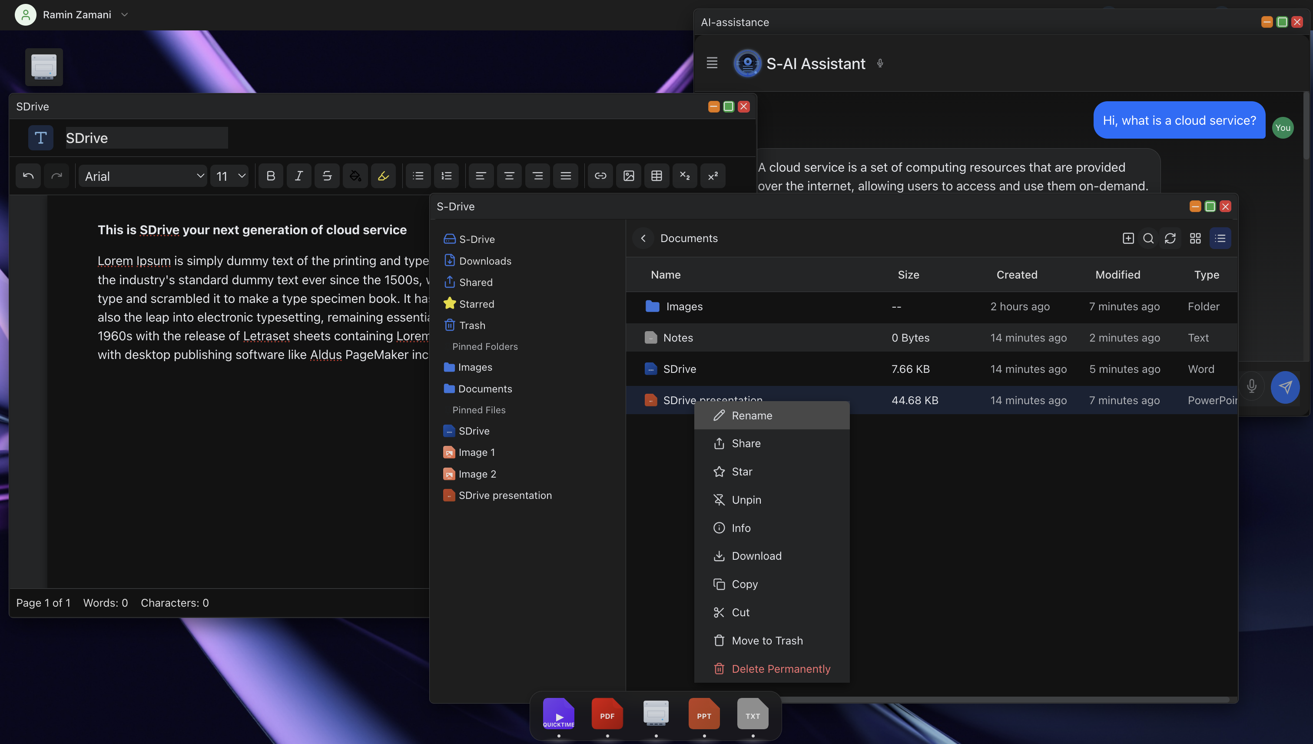
Task: Toggle italic formatting in editor
Action: (x=299, y=176)
